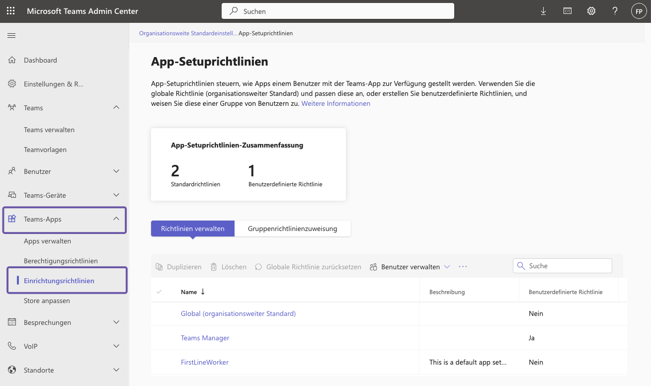651x386 pixels.
Task: Open the help question mark icon
Action: [615, 11]
